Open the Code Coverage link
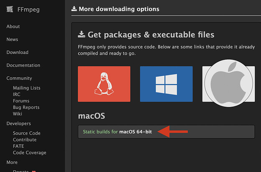261x172 pixels. 30,152
